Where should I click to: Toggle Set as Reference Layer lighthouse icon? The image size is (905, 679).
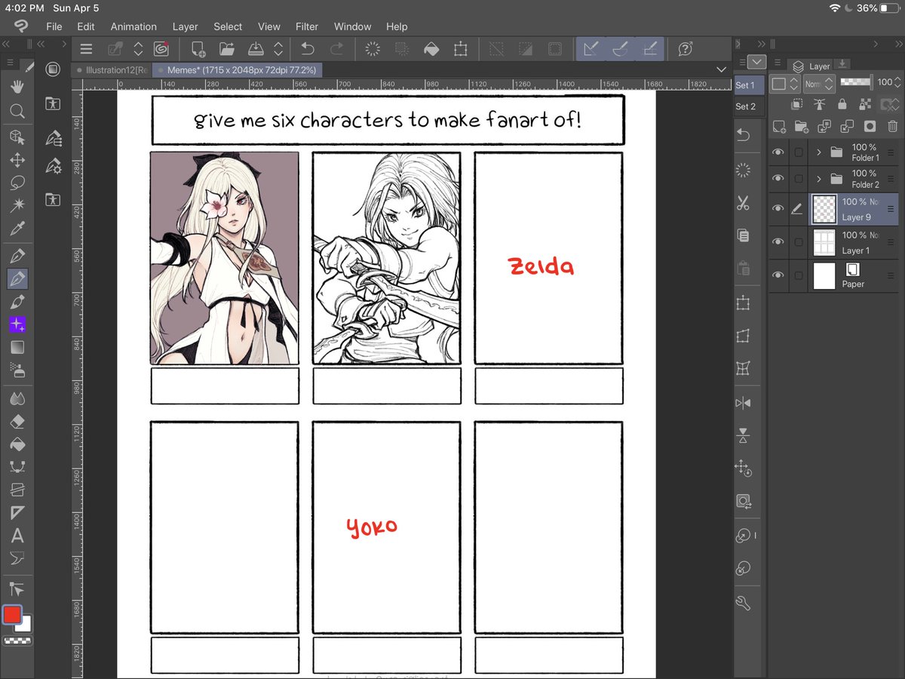819,105
